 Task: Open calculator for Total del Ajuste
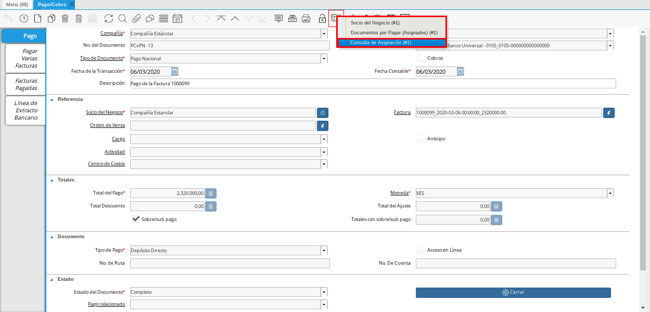tap(497, 206)
